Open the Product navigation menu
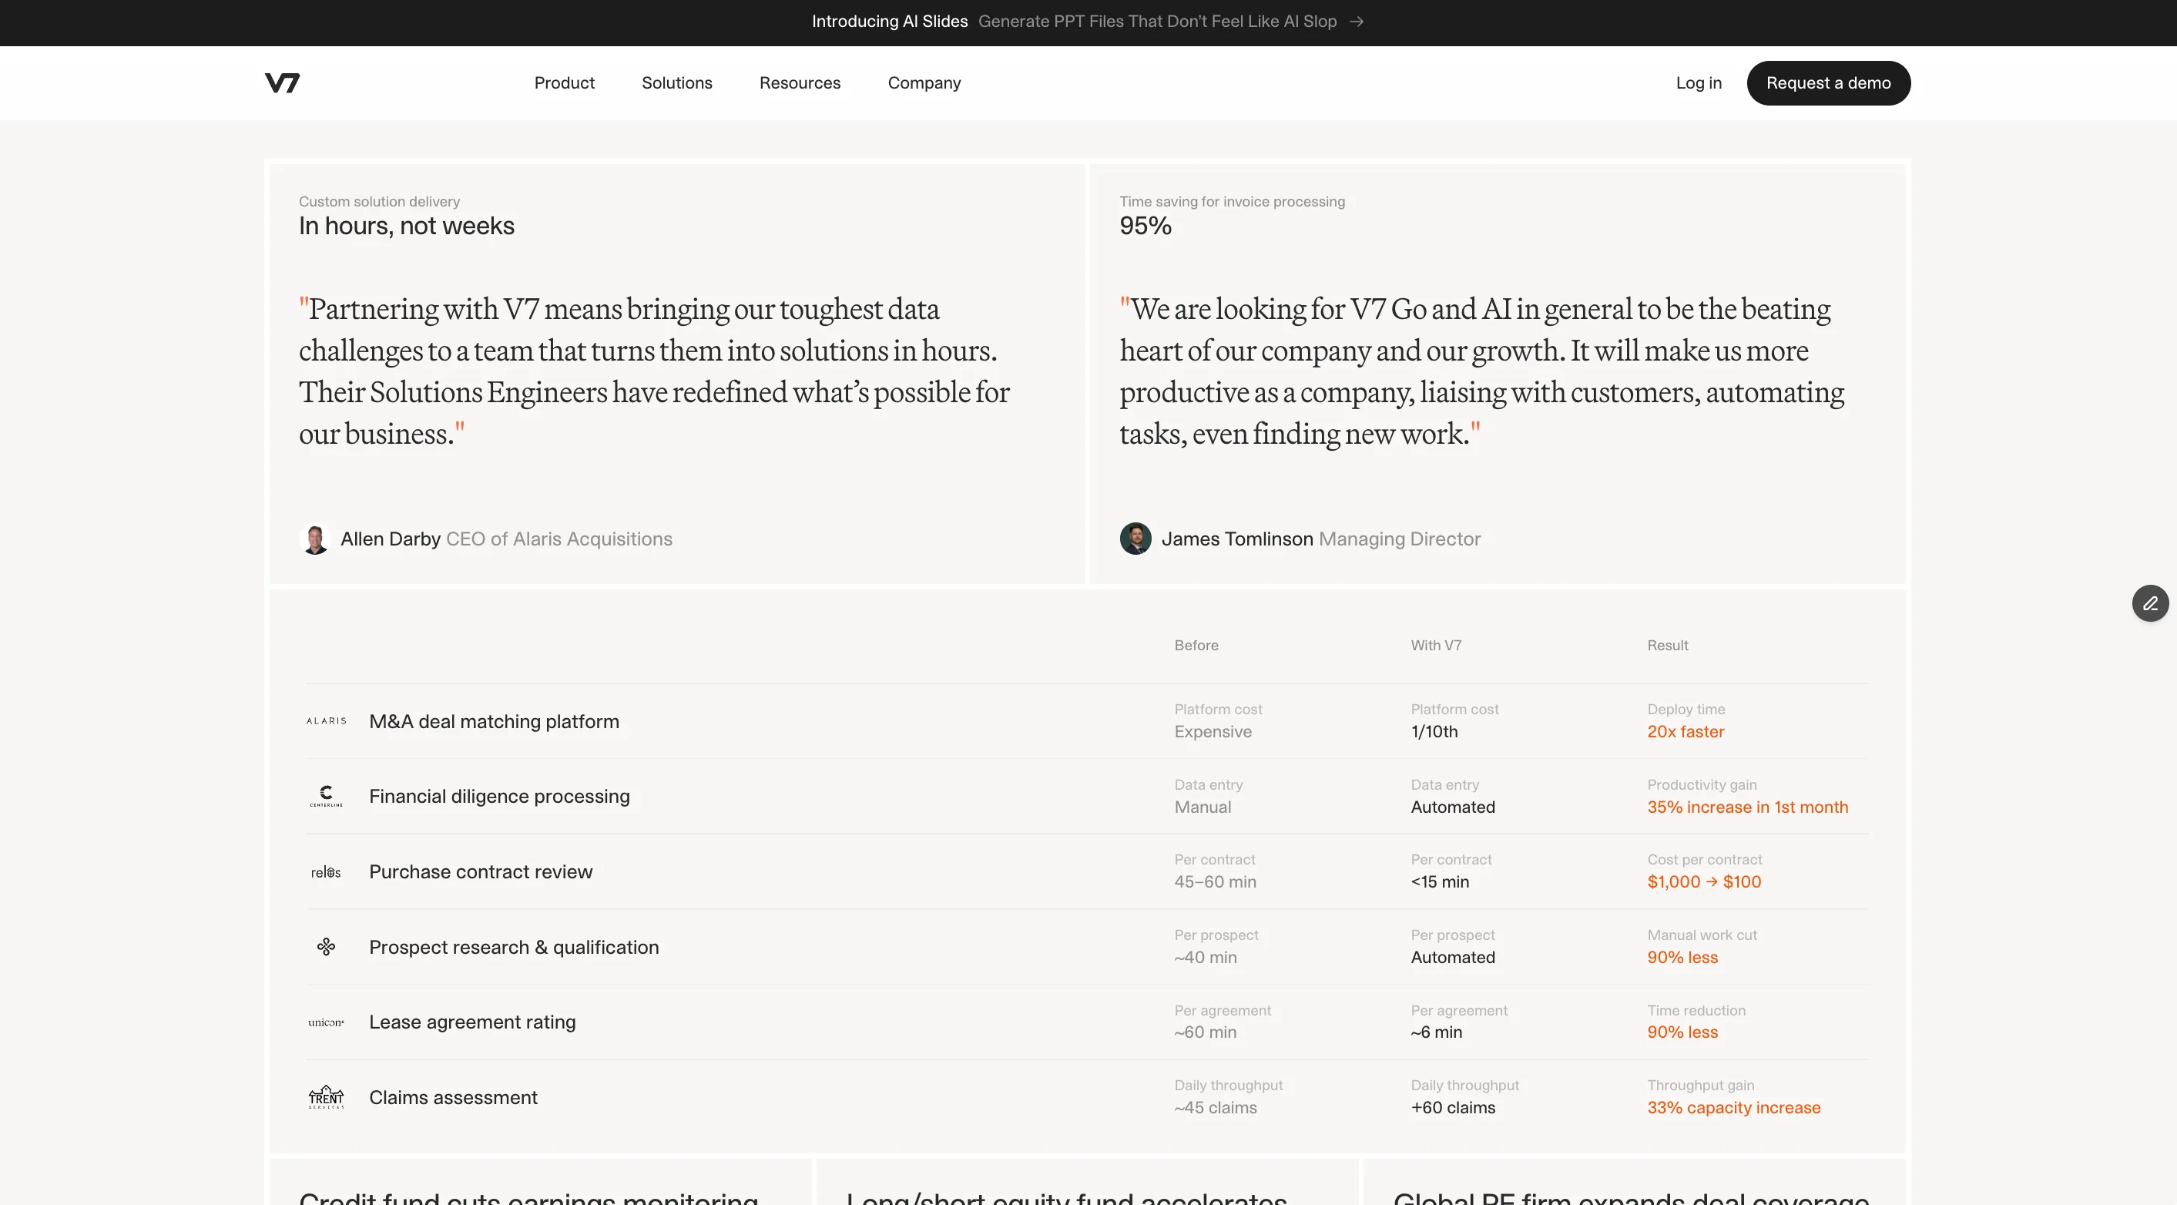This screenshot has width=2177, height=1205. (x=564, y=82)
